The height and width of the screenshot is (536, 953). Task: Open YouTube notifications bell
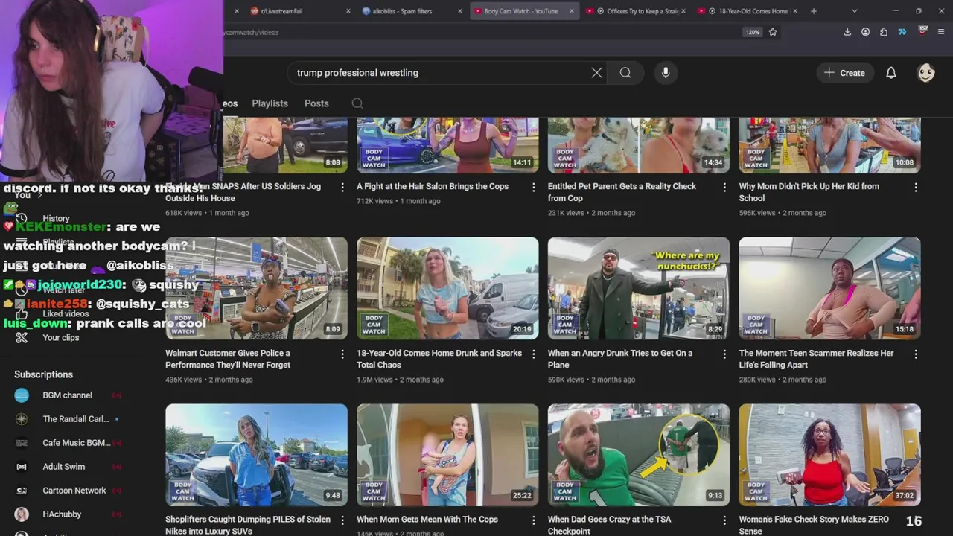890,73
